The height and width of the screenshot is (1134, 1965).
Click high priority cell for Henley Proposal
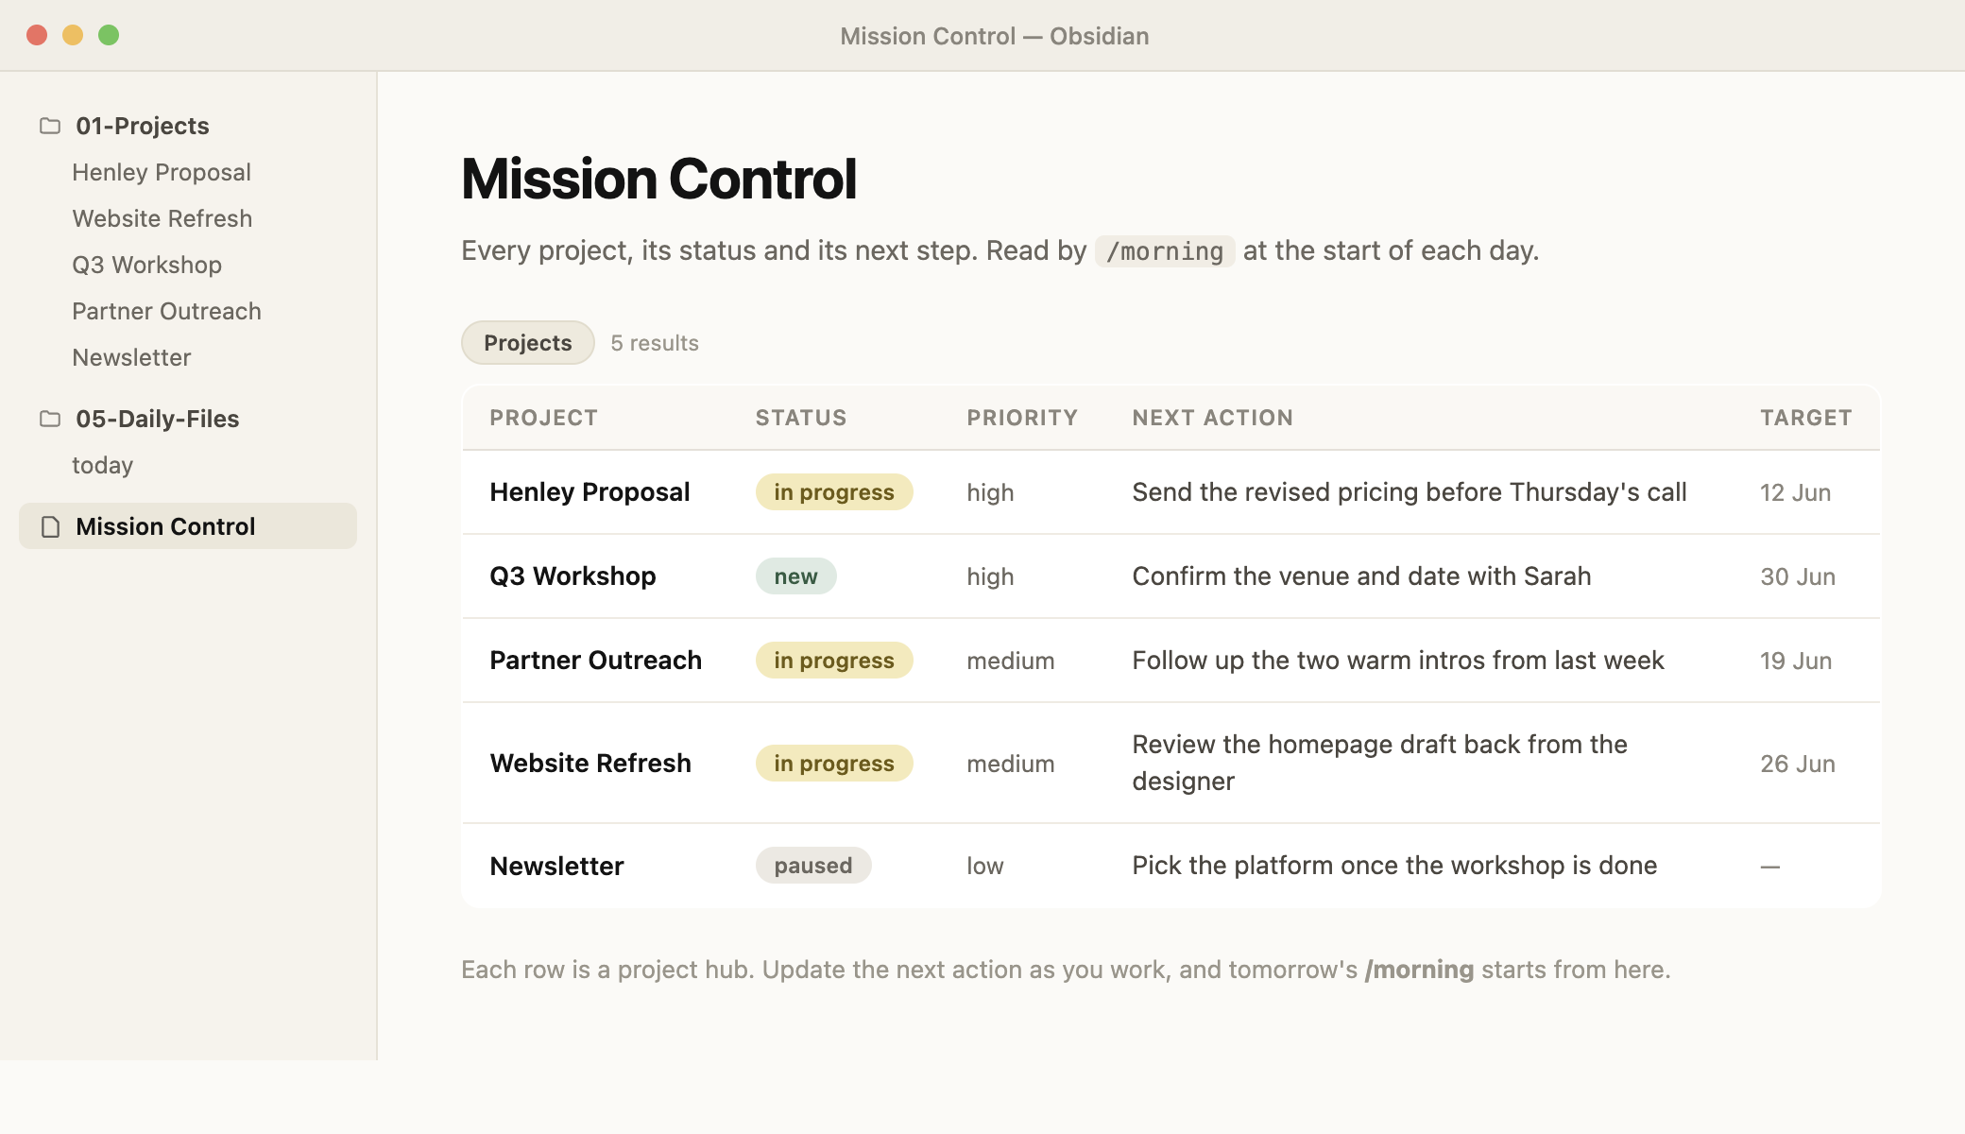[x=990, y=492]
